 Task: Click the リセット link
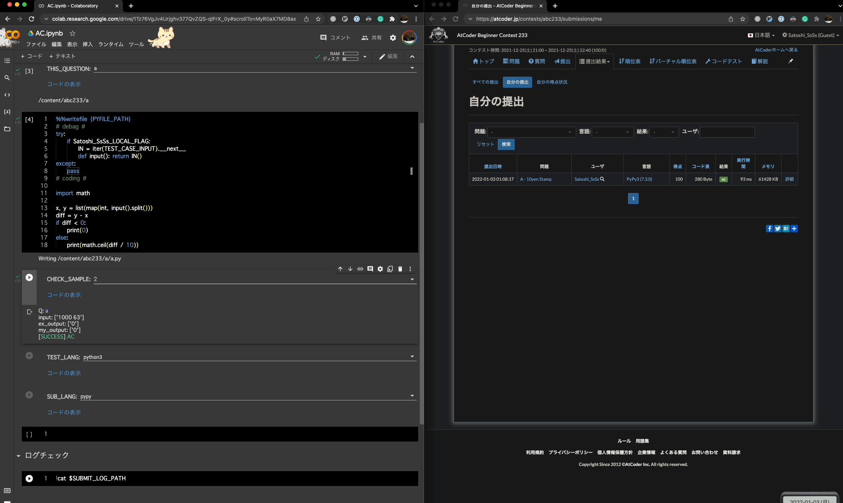click(485, 144)
